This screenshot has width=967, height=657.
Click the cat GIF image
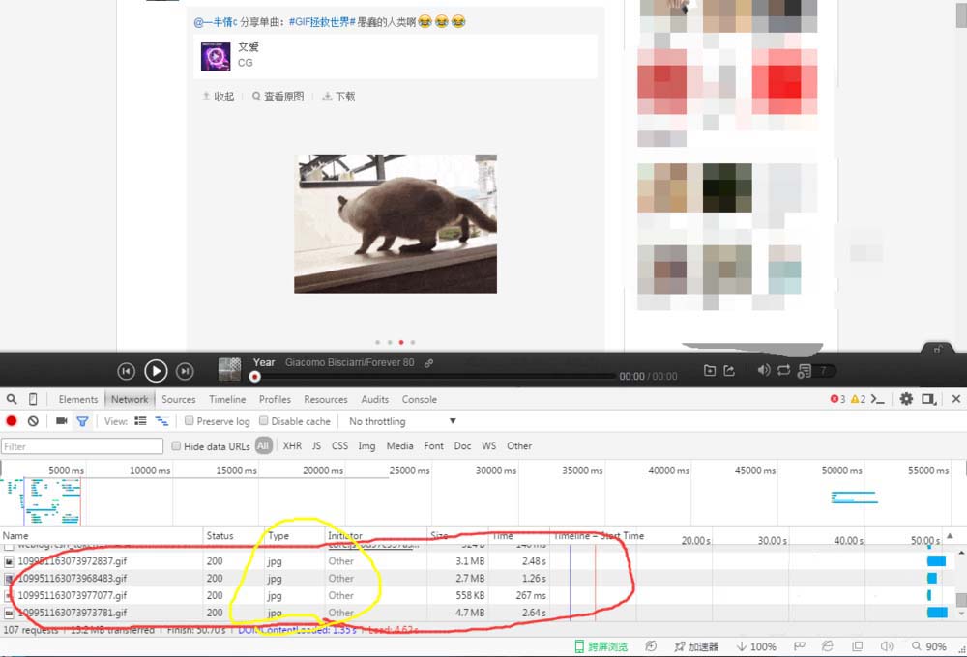396,224
